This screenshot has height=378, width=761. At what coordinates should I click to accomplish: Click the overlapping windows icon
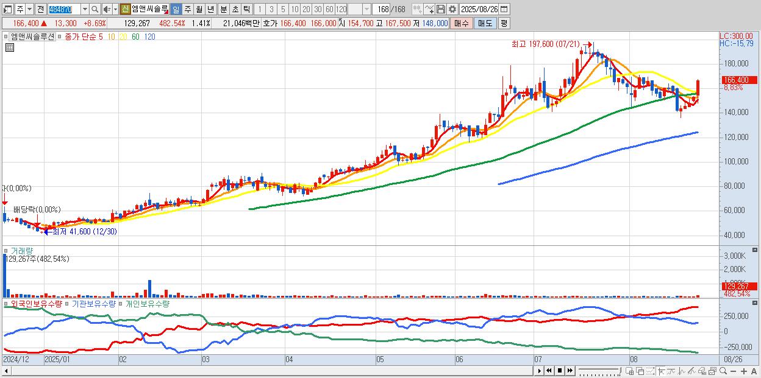[640, 371]
